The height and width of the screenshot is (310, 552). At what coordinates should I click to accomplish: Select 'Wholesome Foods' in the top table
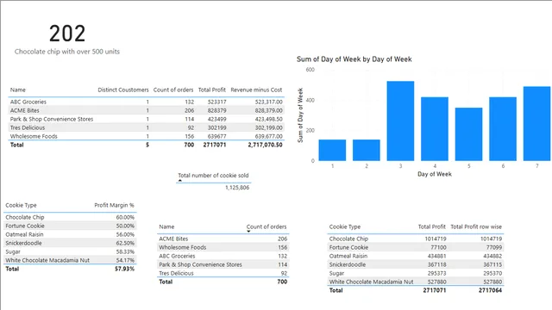[x=34, y=136]
